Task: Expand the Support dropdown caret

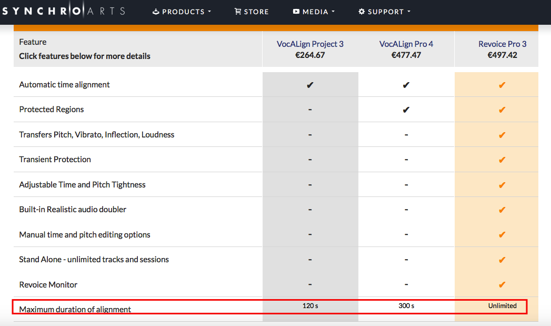Action: click(x=409, y=12)
